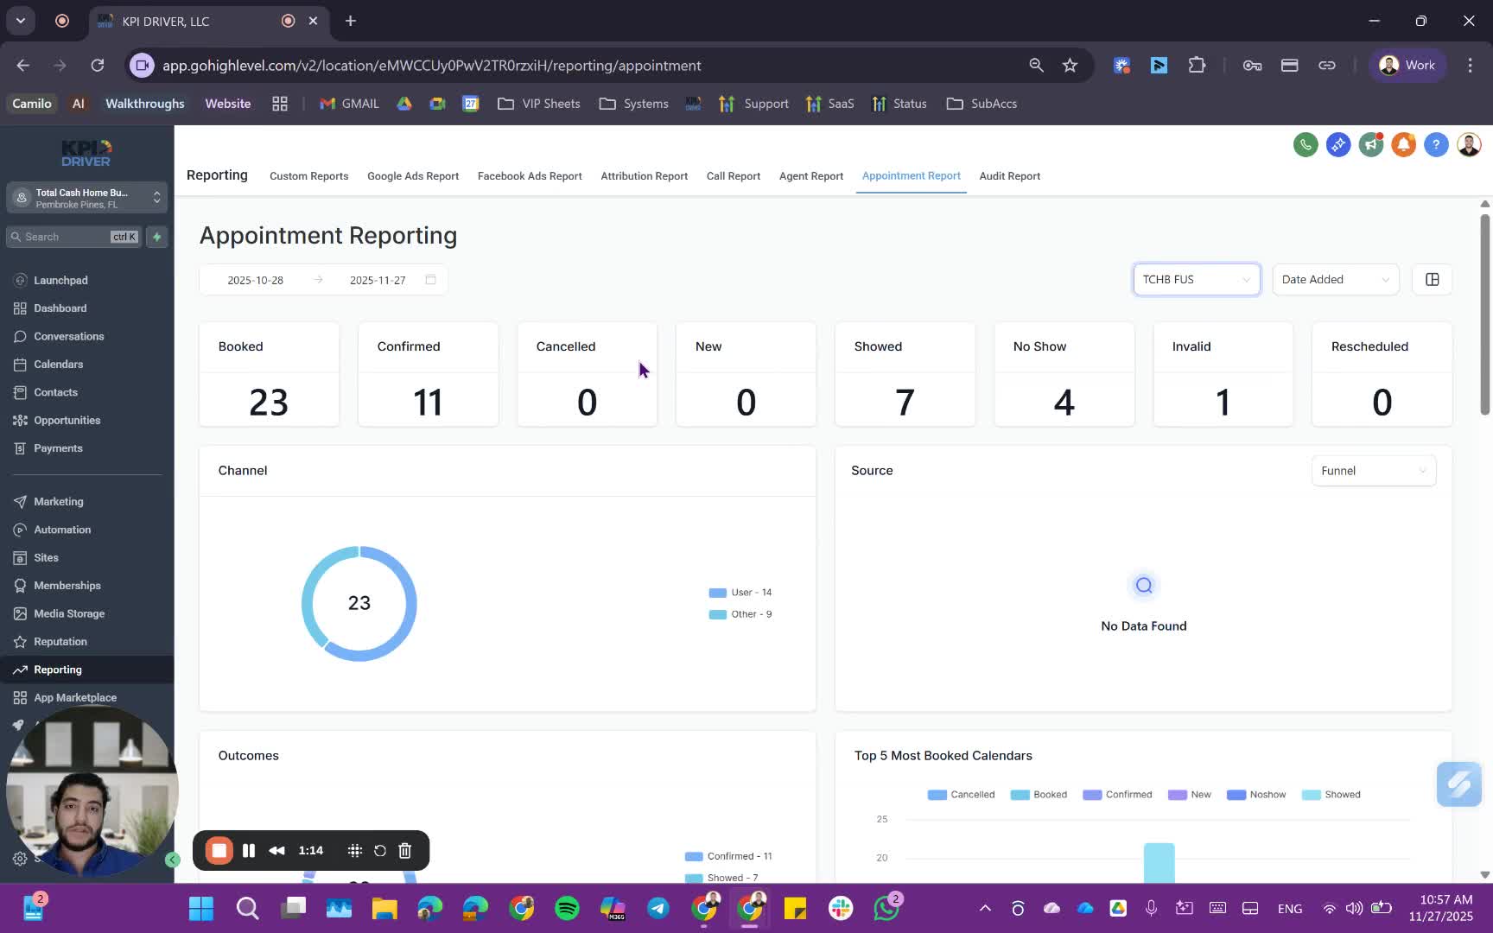1493x933 pixels.
Task: Pause the screen recording
Action: click(249, 850)
